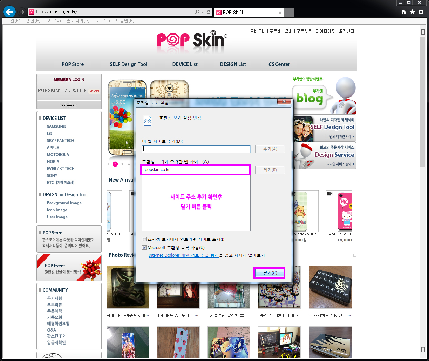The width and height of the screenshot is (429, 361).
Task: Select carousel page indicator 2
Action: coord(115,164)
